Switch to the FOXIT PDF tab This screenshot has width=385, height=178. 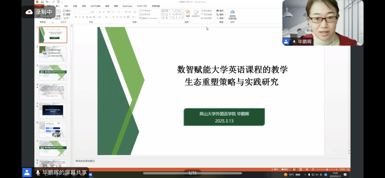click(x=142, y=6)
